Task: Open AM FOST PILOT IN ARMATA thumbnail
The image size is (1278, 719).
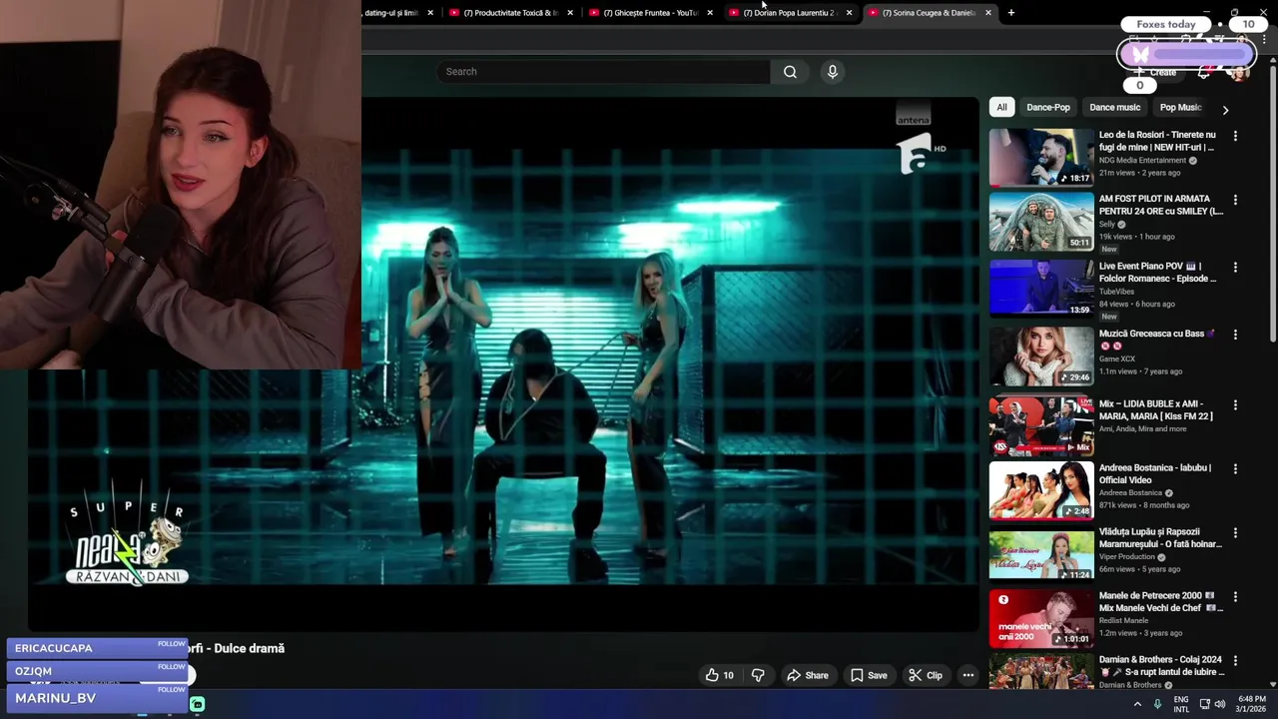Action: coord(1041,221)
